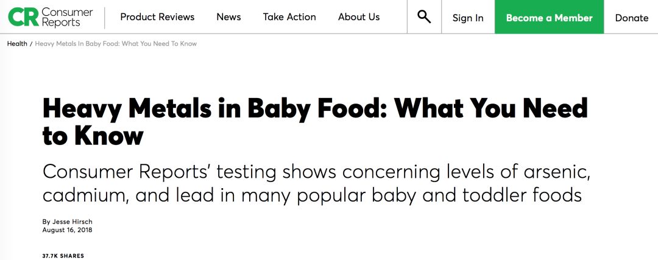Click the main Heavy Metals headline
The height and width of the screenshot is (260, 658).
[x=315, y=122]
